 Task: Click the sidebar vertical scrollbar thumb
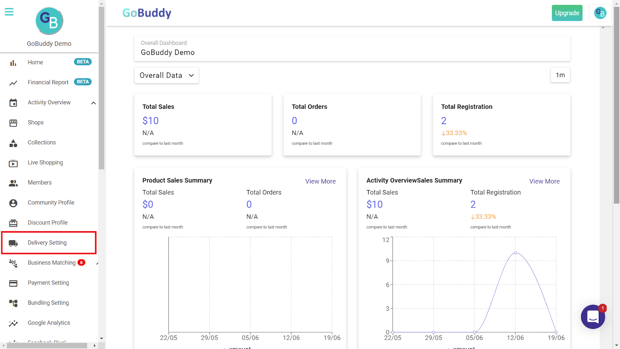pos(102,88)
